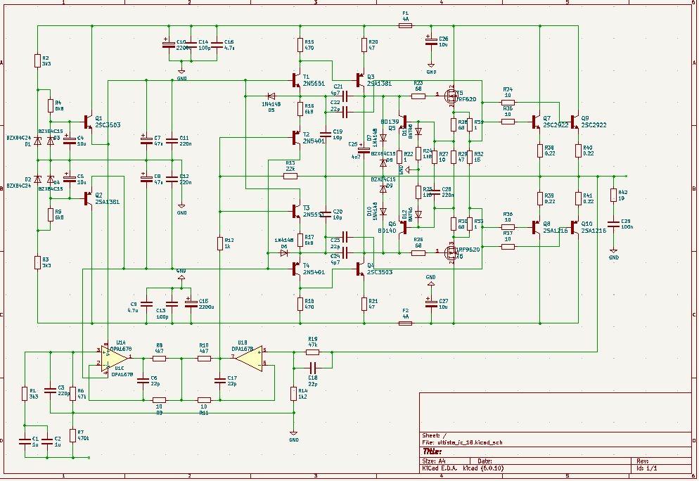This screenshot has height=481, width=699.
Task: Select capacitor C17 22p
Action: 220,380
